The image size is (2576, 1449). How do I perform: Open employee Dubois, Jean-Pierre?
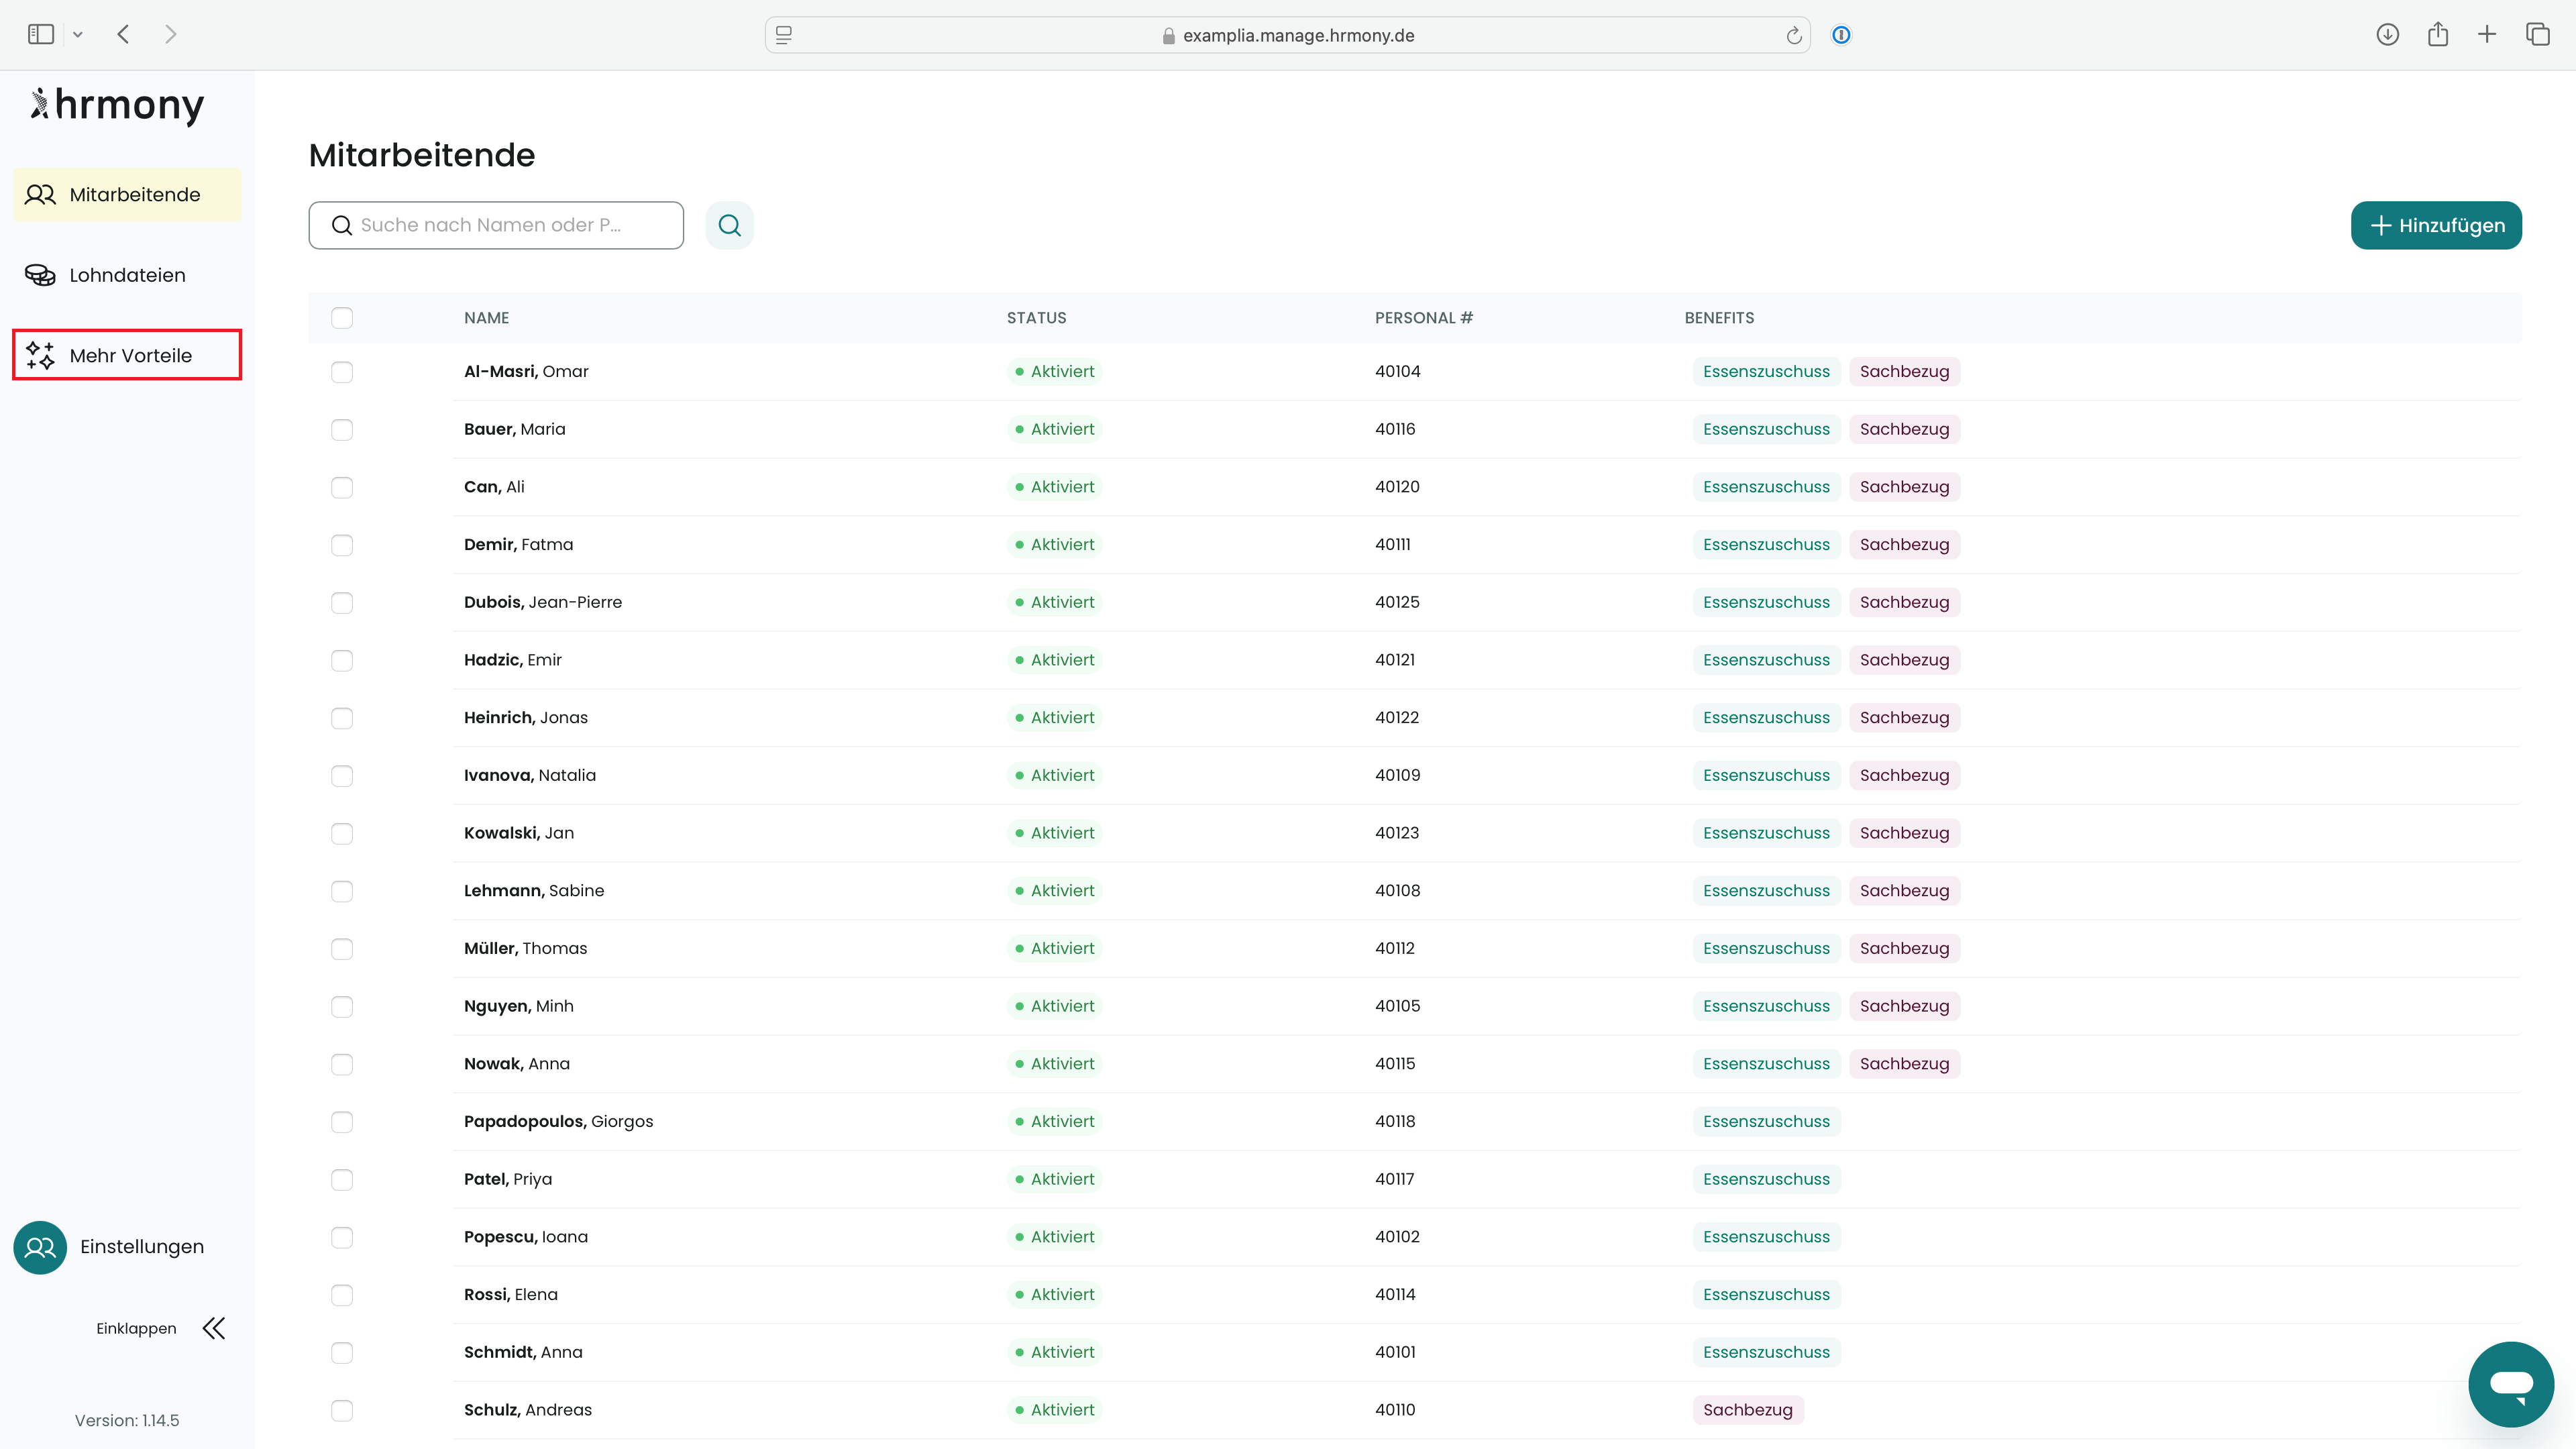tap(543, 602)
